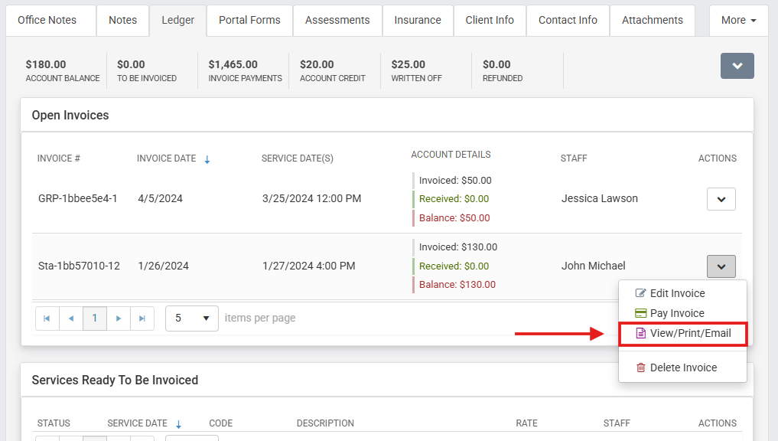Expand the account summary chevron button
778x441 pixels.
737,66
